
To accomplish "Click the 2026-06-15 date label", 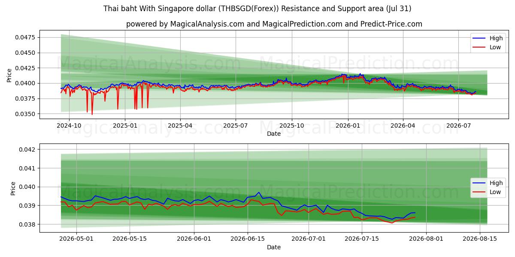I will pos(248,240).
